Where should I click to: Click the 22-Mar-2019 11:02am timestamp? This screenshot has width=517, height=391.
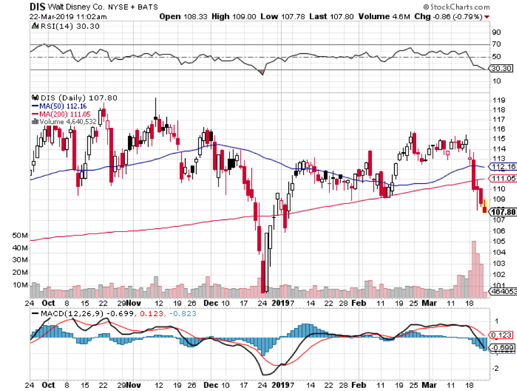[x=68, y=16]
